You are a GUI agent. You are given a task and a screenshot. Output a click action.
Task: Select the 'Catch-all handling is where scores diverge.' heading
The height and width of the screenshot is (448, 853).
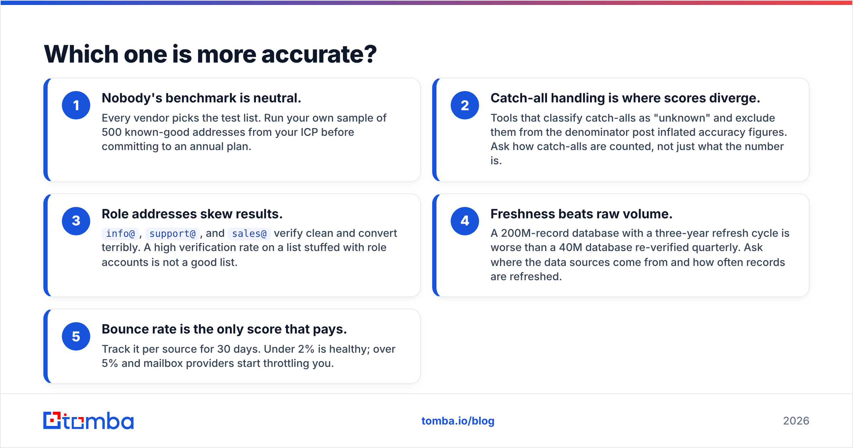coord(625,98)
